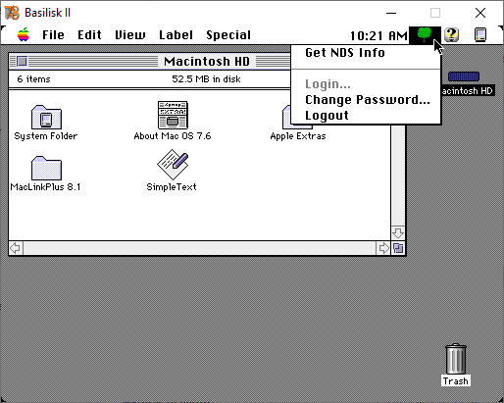Choose Logout from the NDS menu
Image resolution: width=504 pixels, height=403 pixels.
click(366, 116)
